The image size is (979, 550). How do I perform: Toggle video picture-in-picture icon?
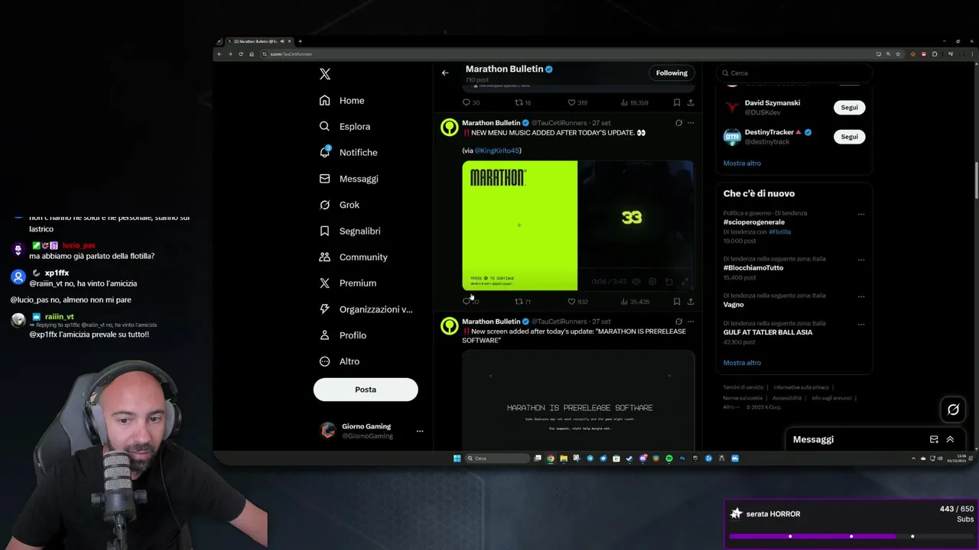(x=668, y=282)
